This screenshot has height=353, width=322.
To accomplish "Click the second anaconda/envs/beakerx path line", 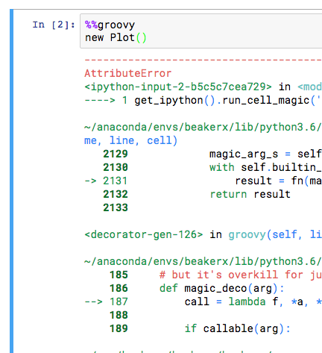I will tap(203, 261).
